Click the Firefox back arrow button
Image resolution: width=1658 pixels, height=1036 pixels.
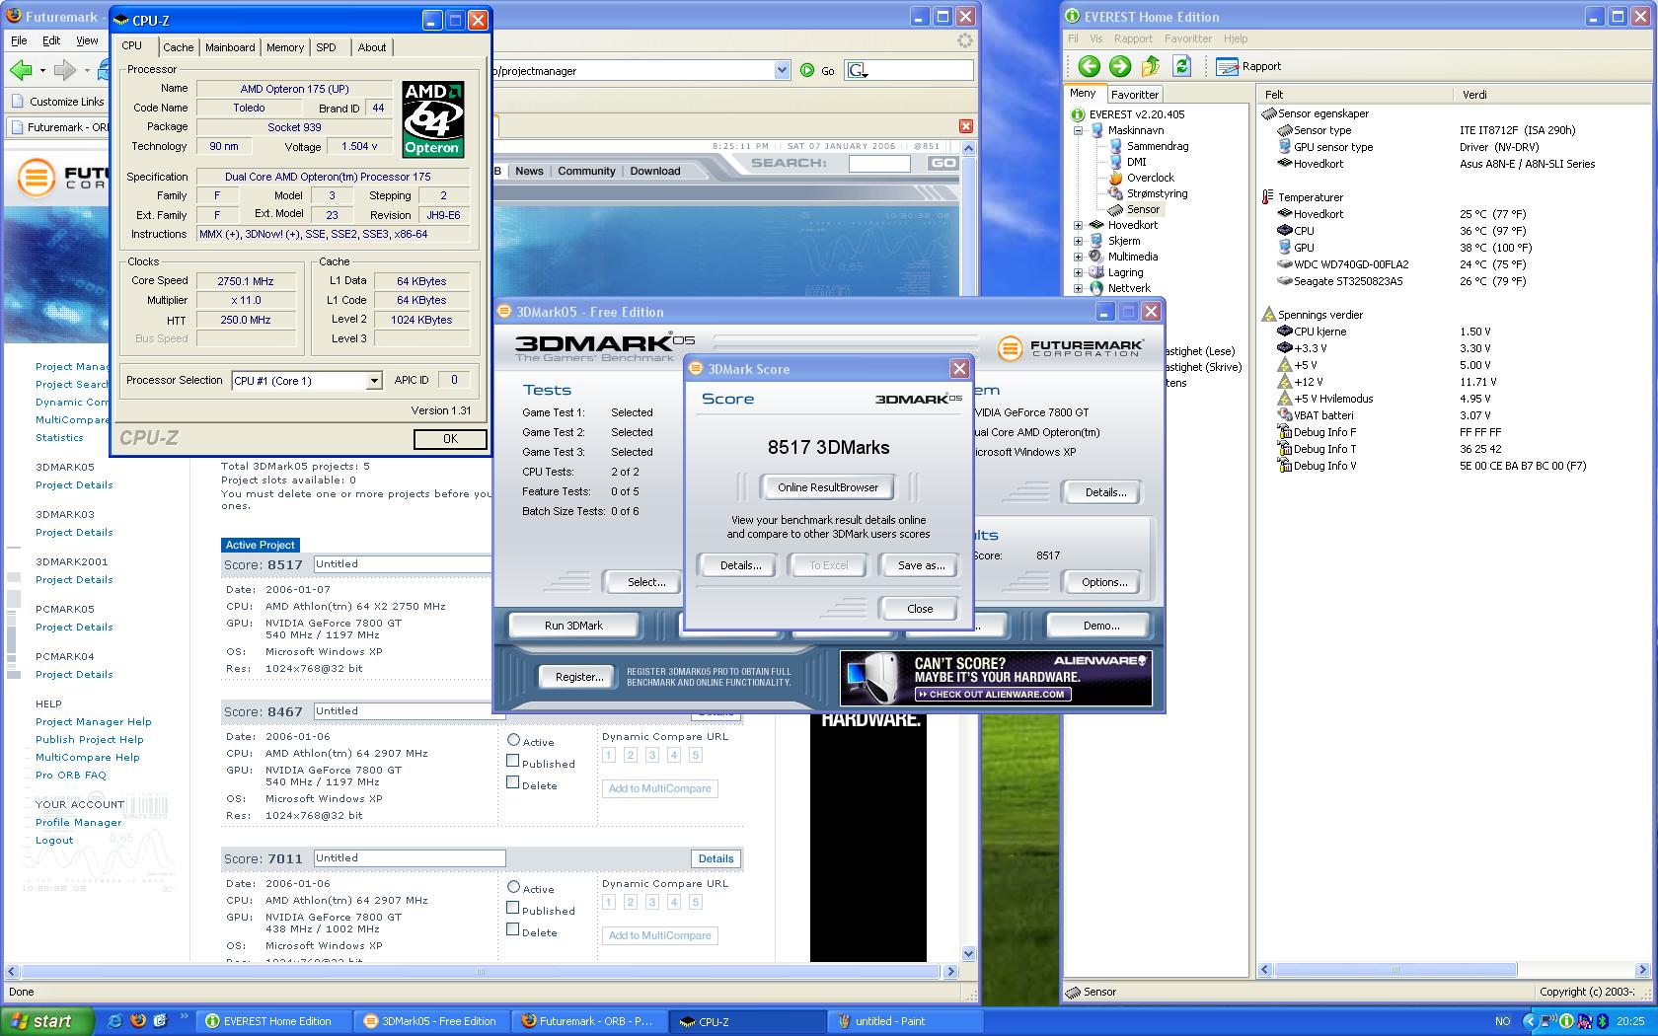coord(21,70)
